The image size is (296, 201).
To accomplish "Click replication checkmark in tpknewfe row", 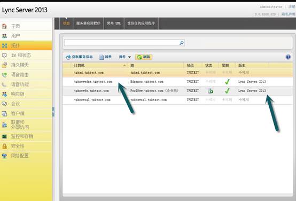I will pos(227,91).
